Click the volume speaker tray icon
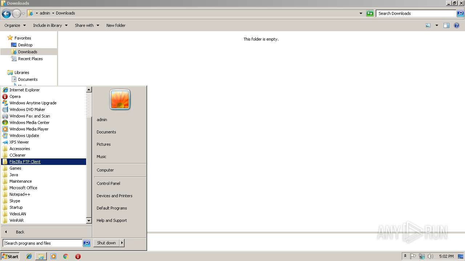Screen dimensions: 465x261 click(430, 256)
